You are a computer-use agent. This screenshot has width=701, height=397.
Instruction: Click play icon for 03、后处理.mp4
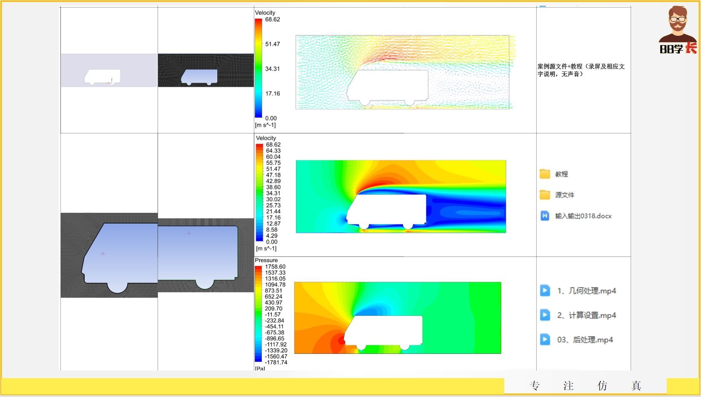[545, 339]
